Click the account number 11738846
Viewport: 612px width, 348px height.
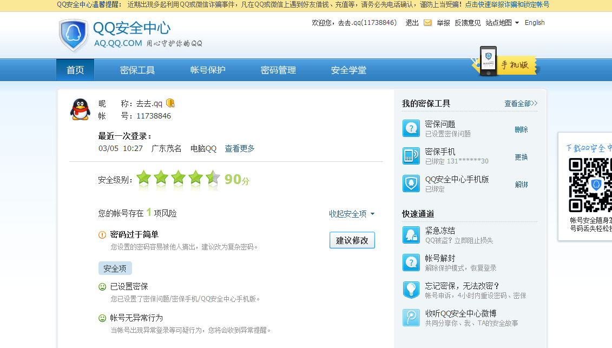pos(153,116)
